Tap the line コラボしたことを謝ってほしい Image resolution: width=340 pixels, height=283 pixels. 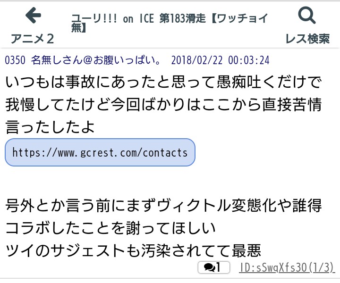click(x=111, y=227)
